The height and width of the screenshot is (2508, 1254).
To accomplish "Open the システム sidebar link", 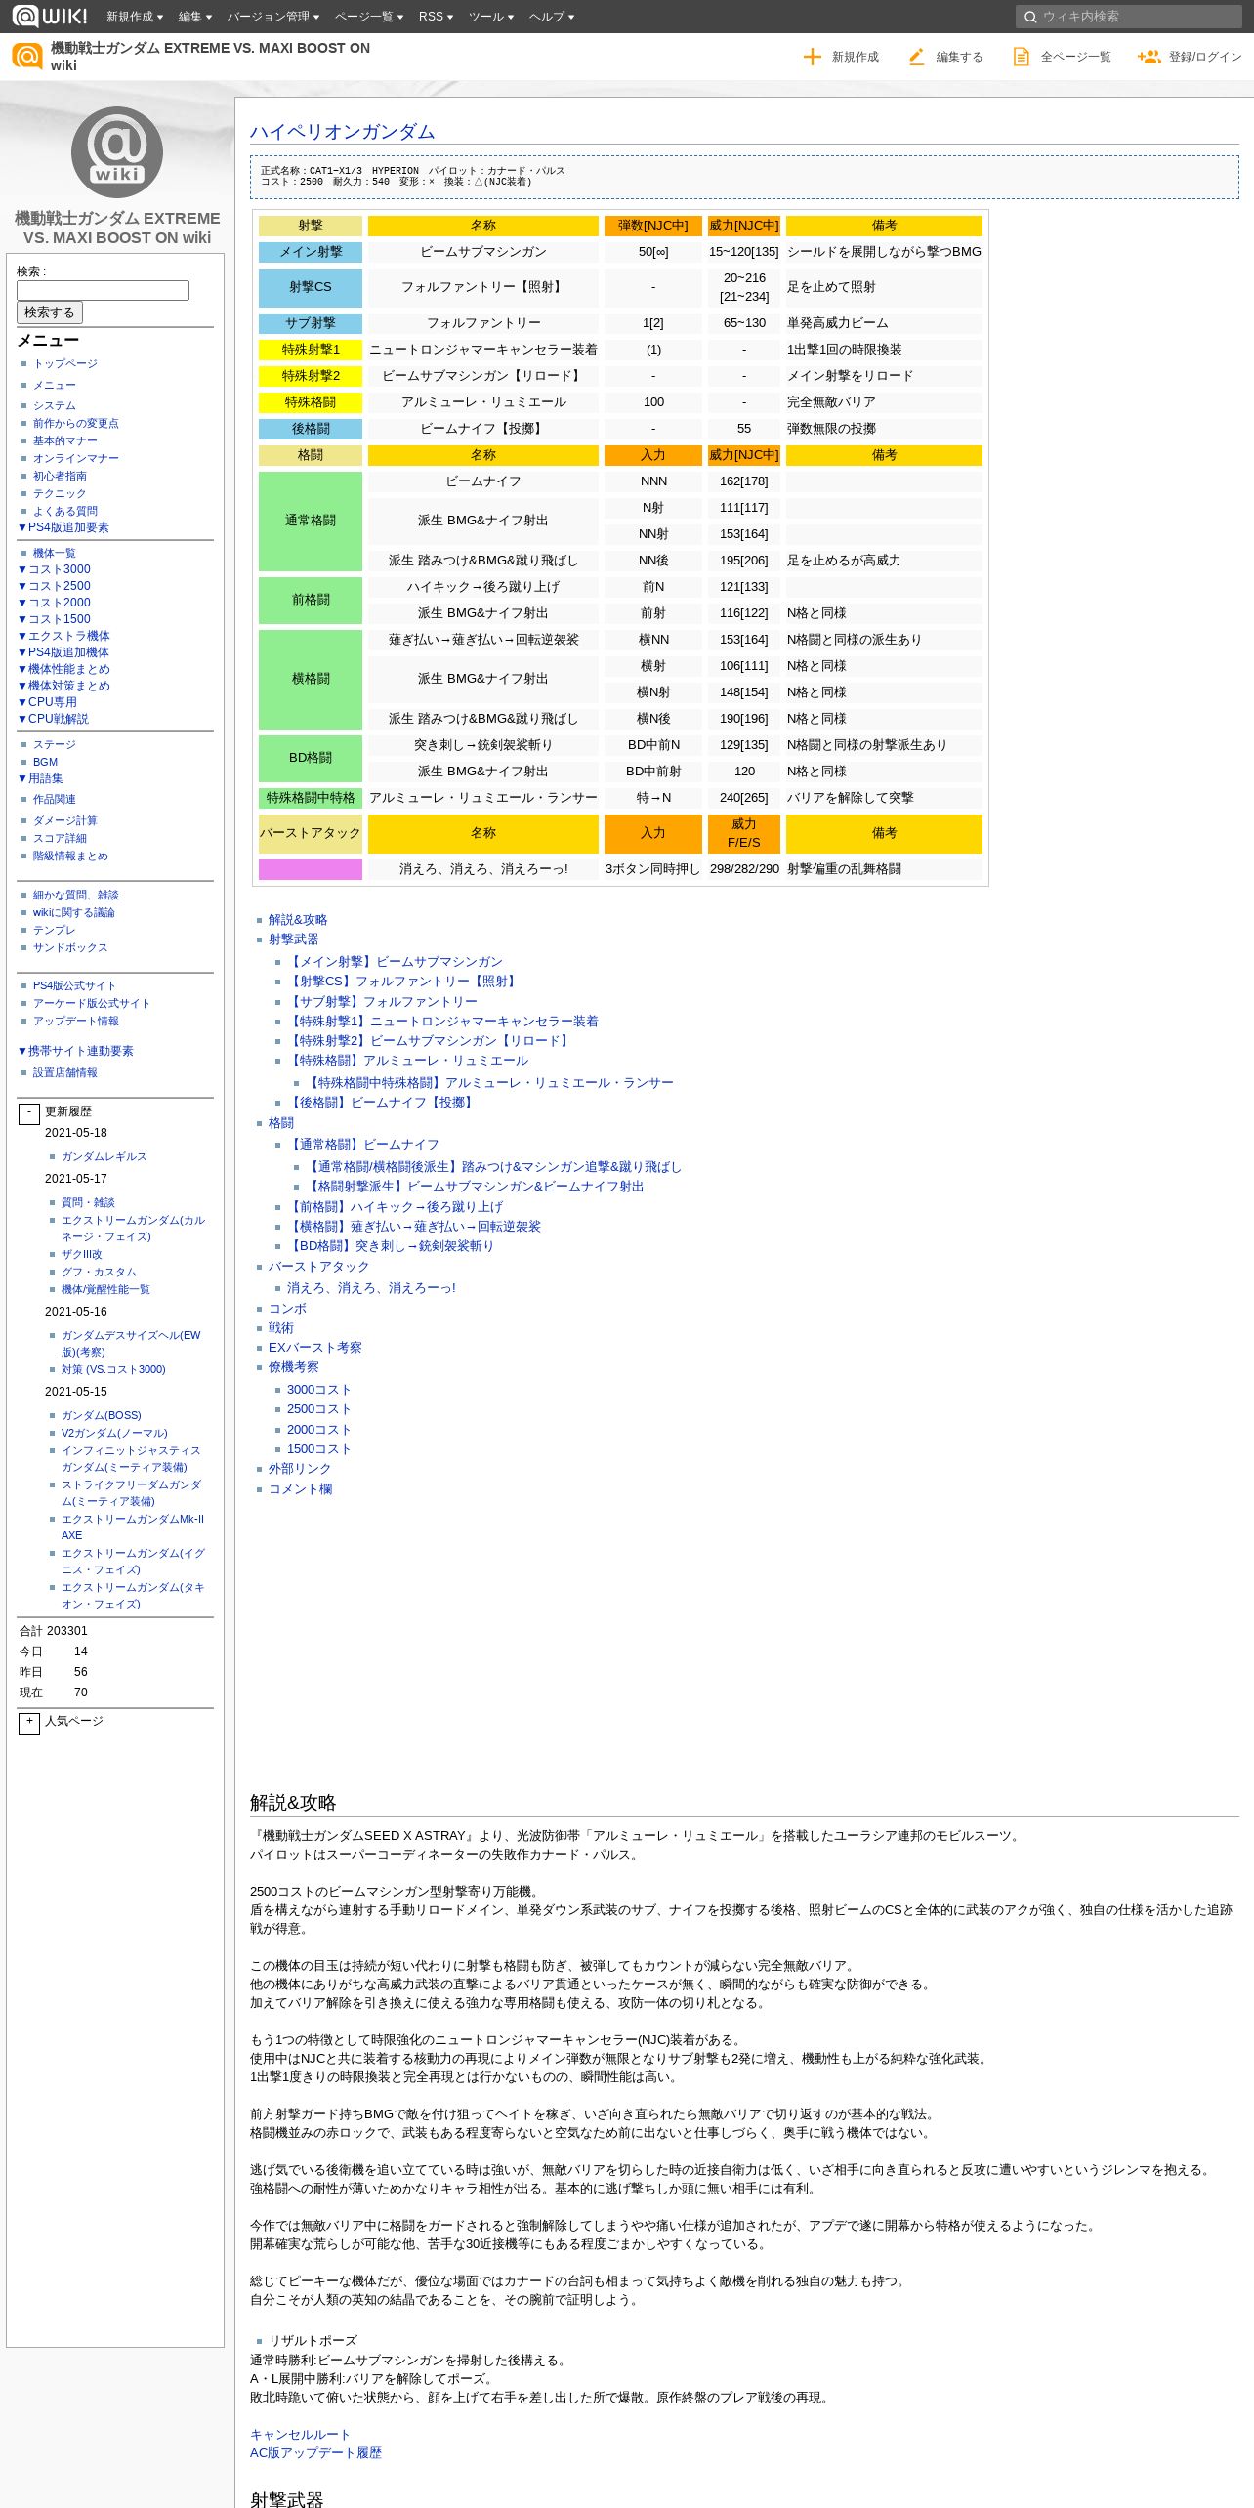I will click(55, 405).
